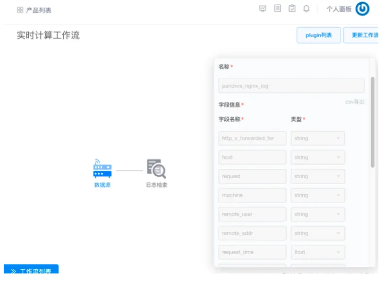Click the plugin列表 button
384x281 pixels.
pyautogui.click(x=317, y=35)
